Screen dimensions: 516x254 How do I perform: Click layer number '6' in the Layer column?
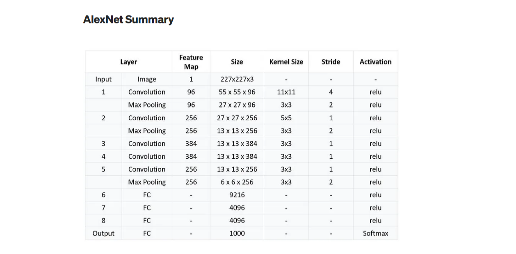point(103,195)
